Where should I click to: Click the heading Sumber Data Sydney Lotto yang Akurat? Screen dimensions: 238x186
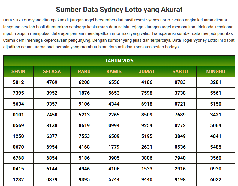(x=119, y=10)
